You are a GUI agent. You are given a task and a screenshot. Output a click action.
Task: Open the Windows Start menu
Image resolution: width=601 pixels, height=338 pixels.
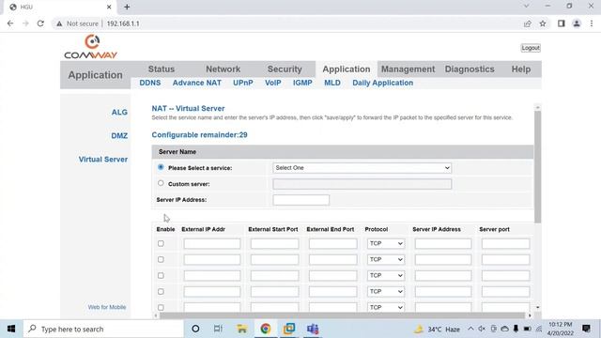click(11, 329)
